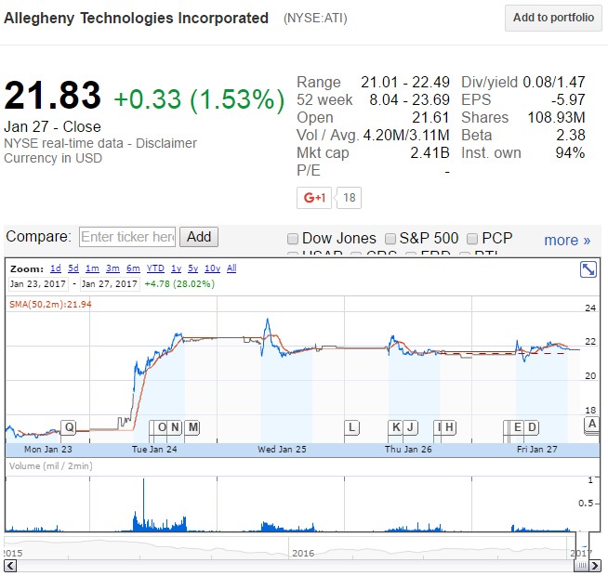Click the Mon Jan 23 date label
The height and width of the screenshot is (576, 608).
[x=48, y=450]
